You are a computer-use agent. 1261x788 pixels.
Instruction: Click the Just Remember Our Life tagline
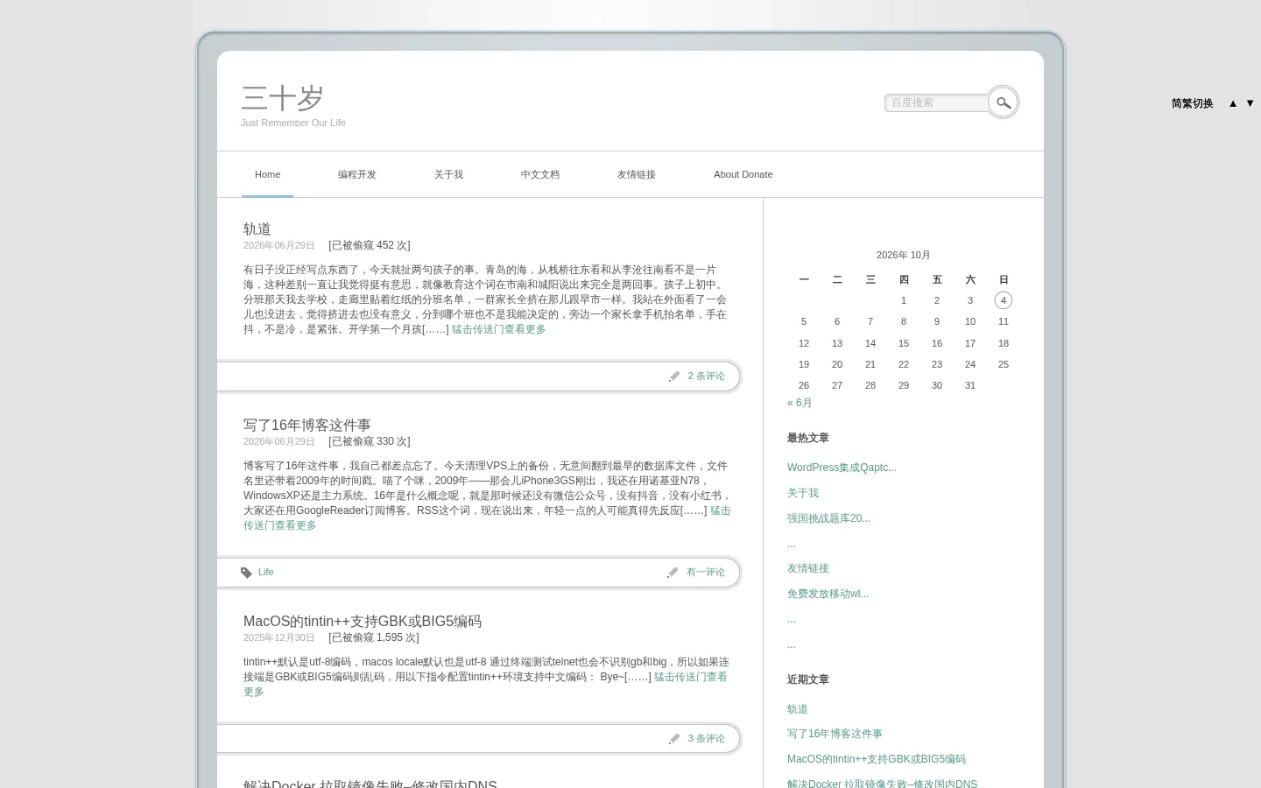coord(293,123)
